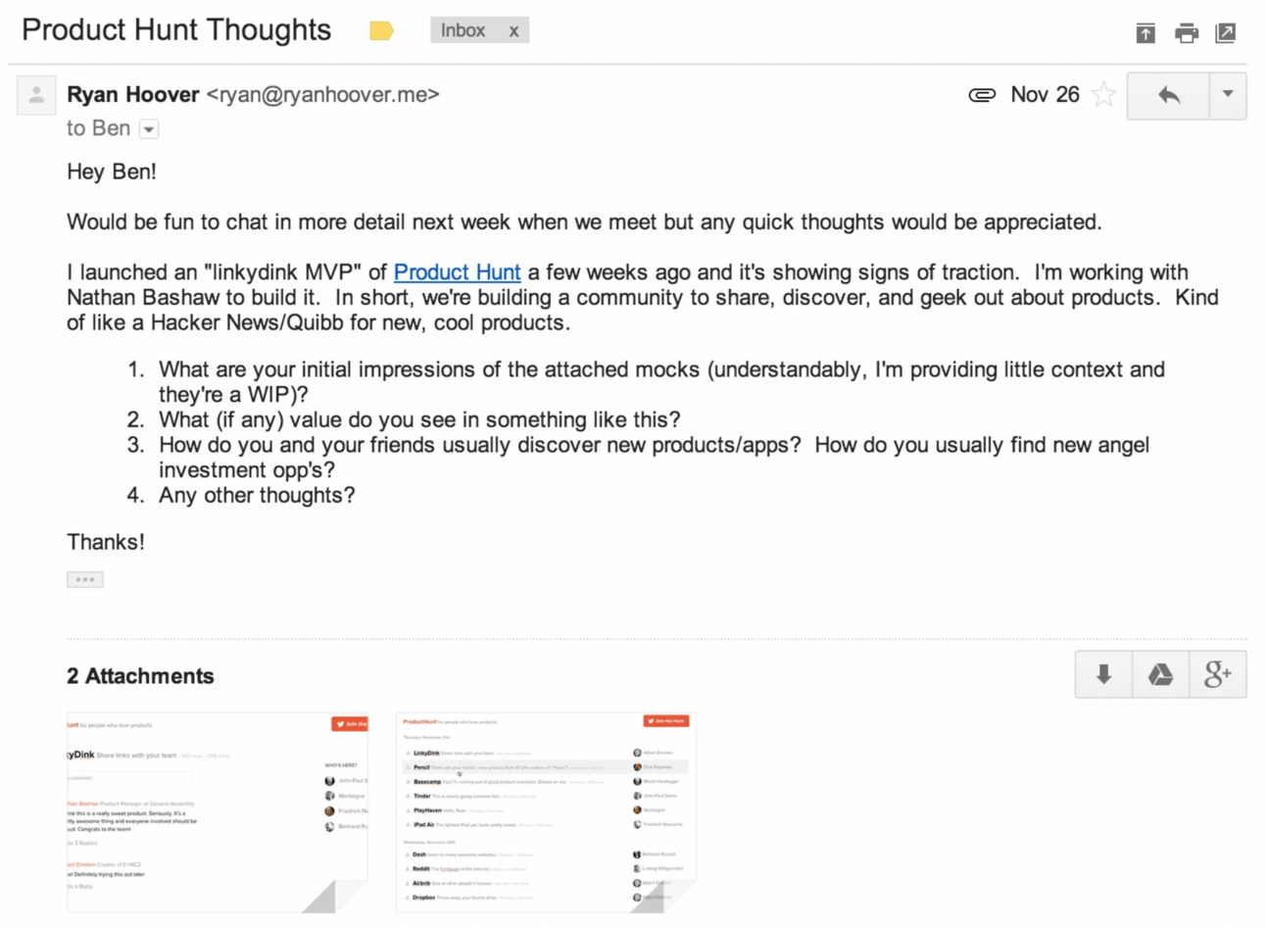
Task: Save attachments to Google Drive
Action: click(1160, 674)
